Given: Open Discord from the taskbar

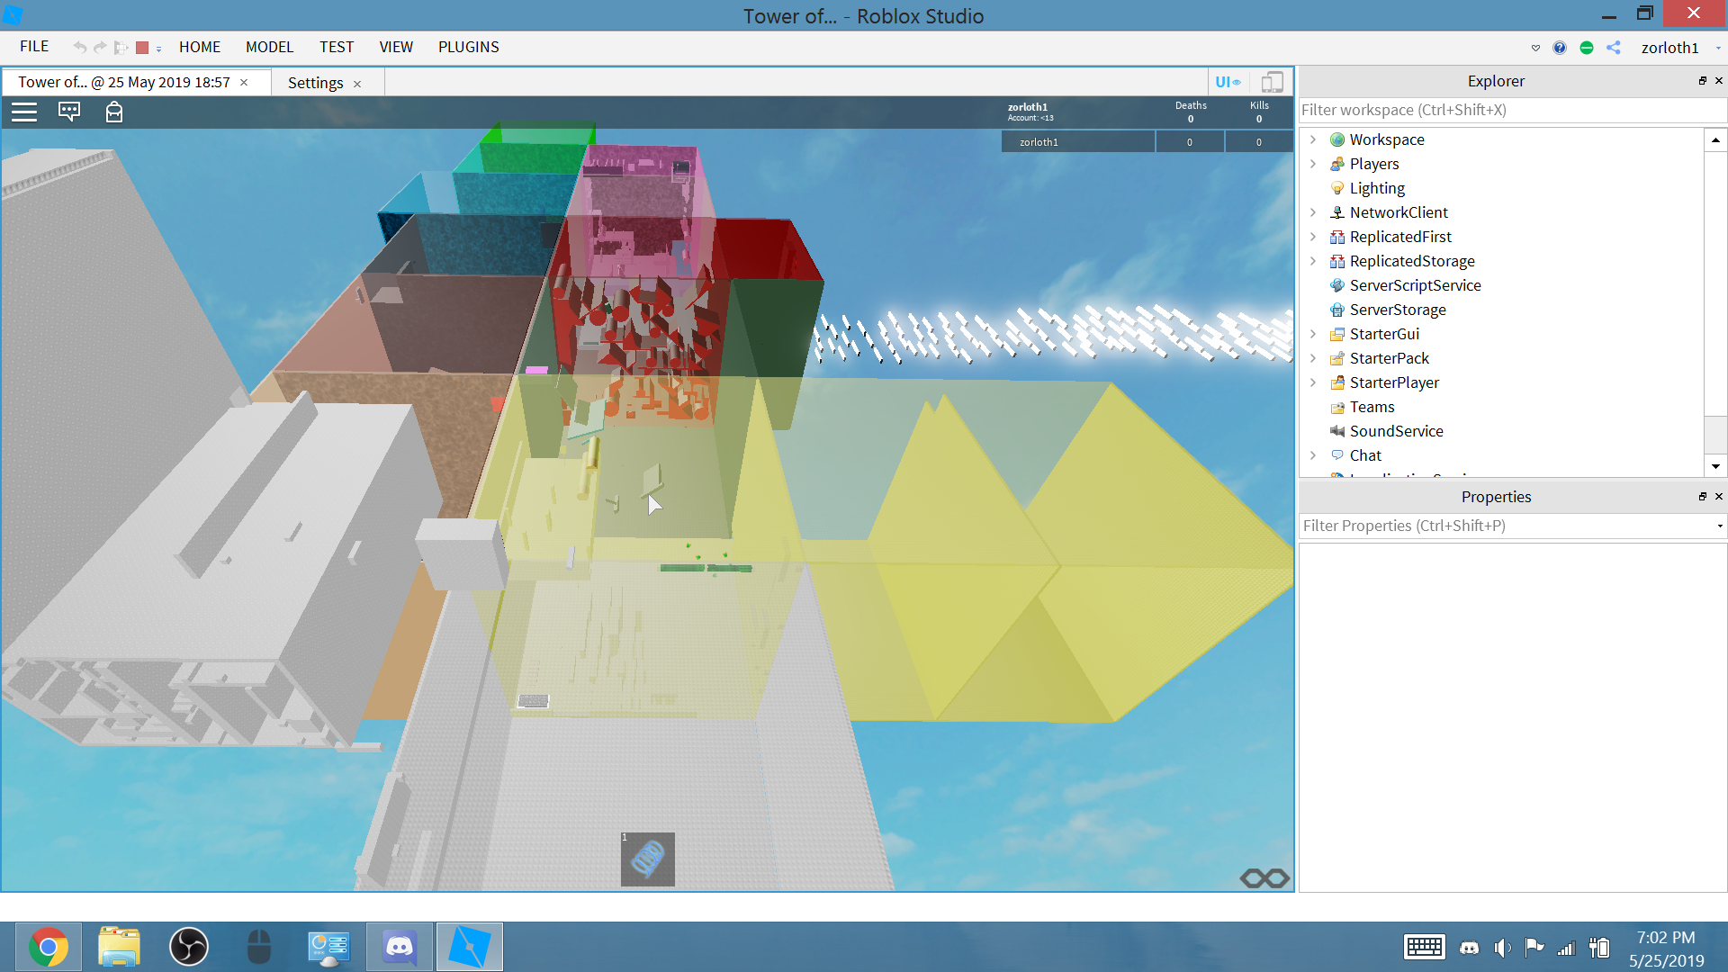Looking at the screenshot, I should [x=400, y=947].
